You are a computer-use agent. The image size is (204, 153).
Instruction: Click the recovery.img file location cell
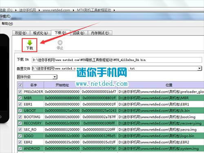tap(161, 123)
